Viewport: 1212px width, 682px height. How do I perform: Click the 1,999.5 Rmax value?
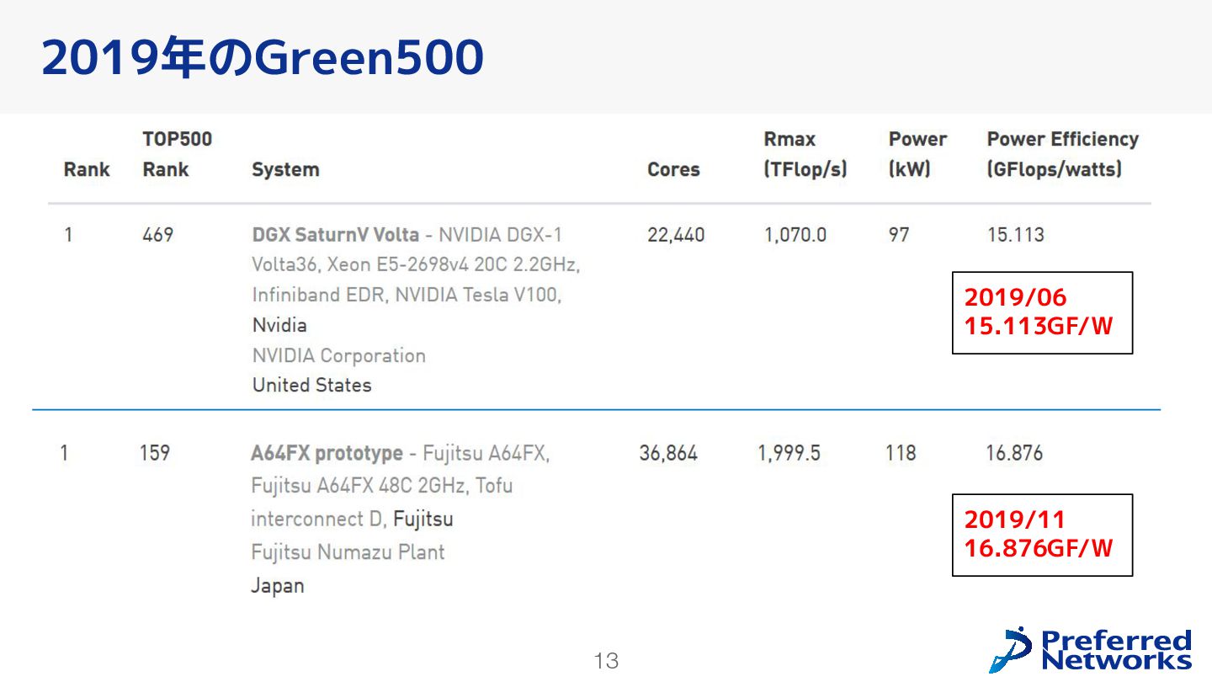tap(789, 454)
